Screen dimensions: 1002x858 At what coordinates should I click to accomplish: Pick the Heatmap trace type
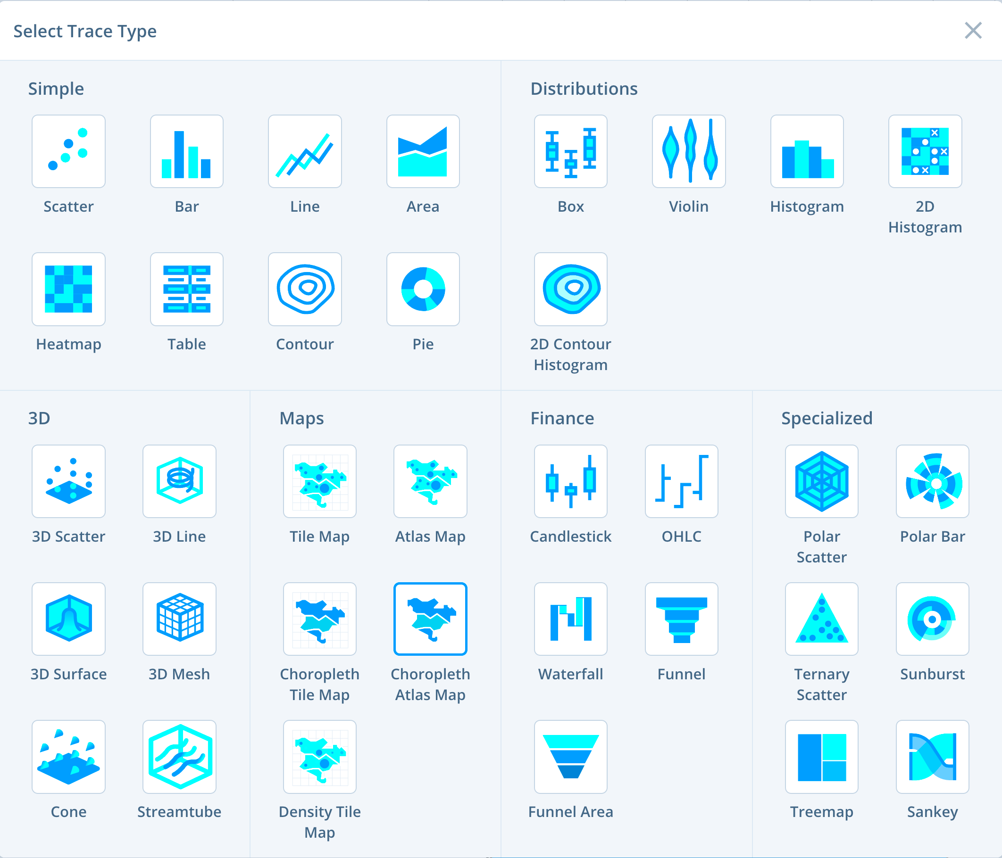(68, 289)
